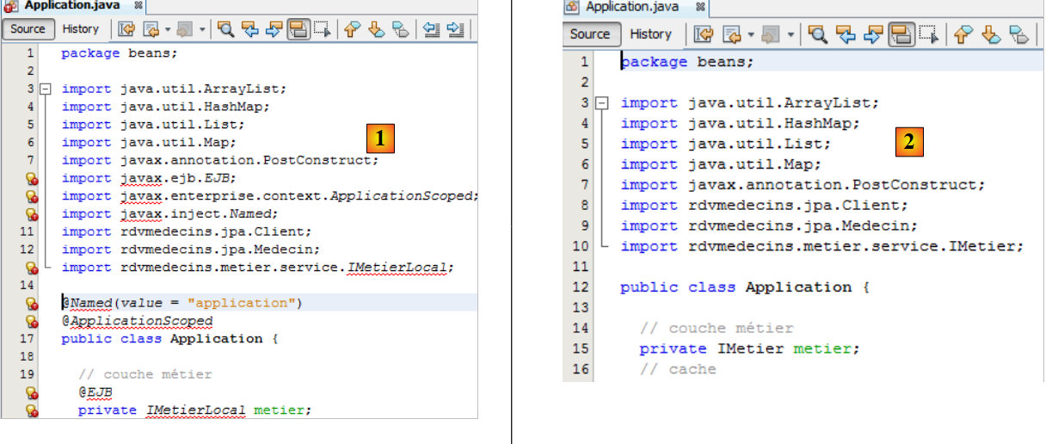Go to Next Bookmark in editor 2
Screen dimensions: 1052x444
pos(991,34)
